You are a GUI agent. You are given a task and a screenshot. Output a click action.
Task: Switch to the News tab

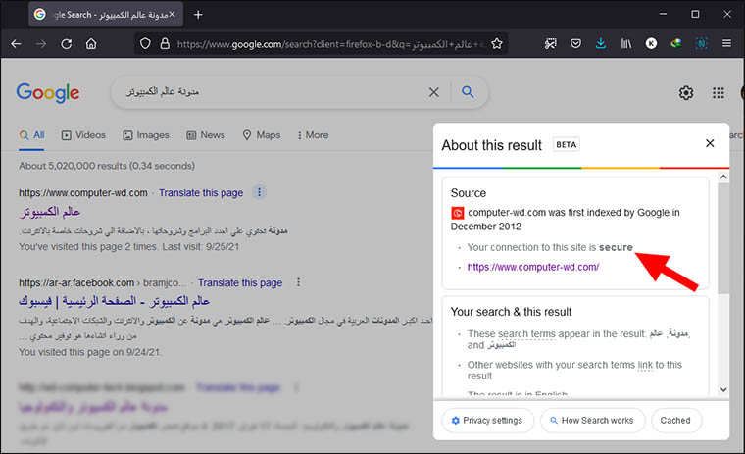coord(206,135)
